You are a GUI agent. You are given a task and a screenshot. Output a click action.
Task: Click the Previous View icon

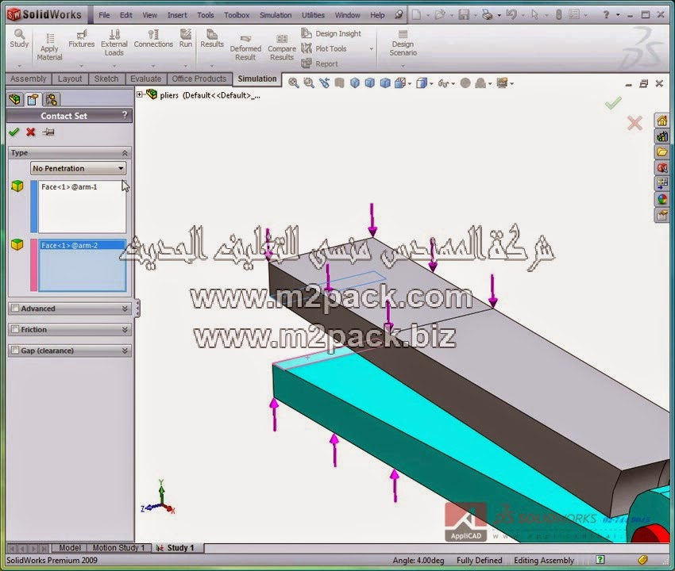tap(324, 83)
